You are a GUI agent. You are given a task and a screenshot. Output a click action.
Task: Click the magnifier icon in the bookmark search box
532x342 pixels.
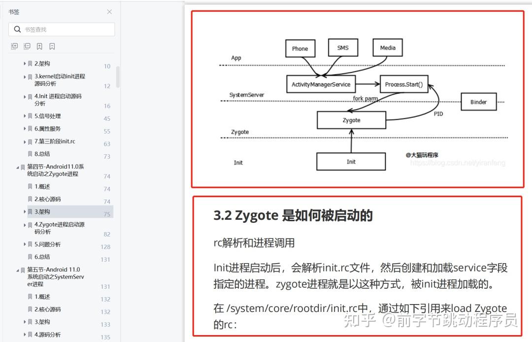[17, 30]
